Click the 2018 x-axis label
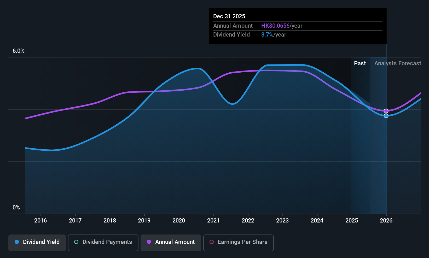Viewport: 429px width, 258px height. [x=110, y=221]
